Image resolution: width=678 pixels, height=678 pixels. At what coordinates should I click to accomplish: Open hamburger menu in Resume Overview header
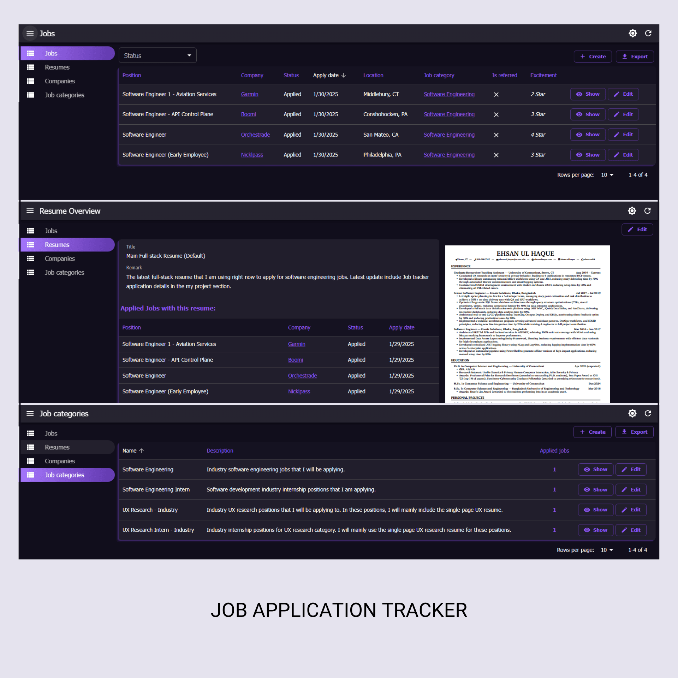pyautogui.click(x=30, y=211)
